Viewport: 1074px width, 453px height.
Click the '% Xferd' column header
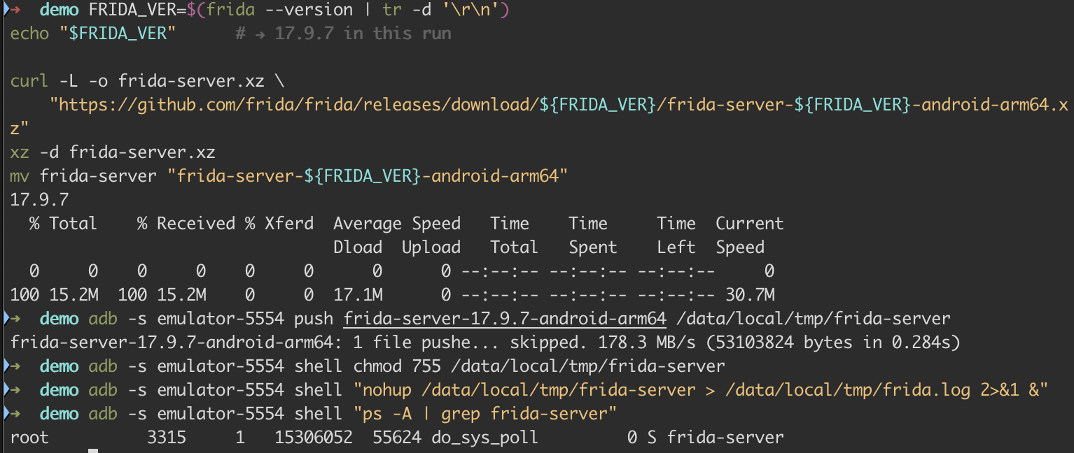[279, 224]
